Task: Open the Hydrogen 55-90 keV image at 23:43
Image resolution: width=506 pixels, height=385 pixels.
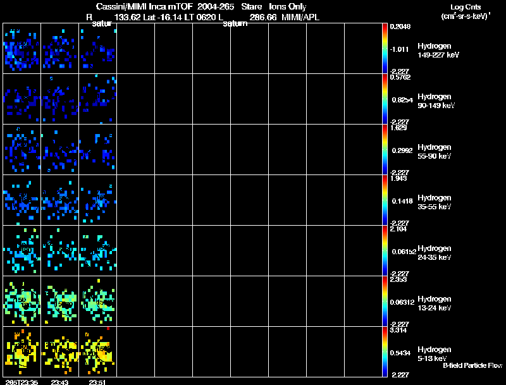Action: tap(59, 149)
